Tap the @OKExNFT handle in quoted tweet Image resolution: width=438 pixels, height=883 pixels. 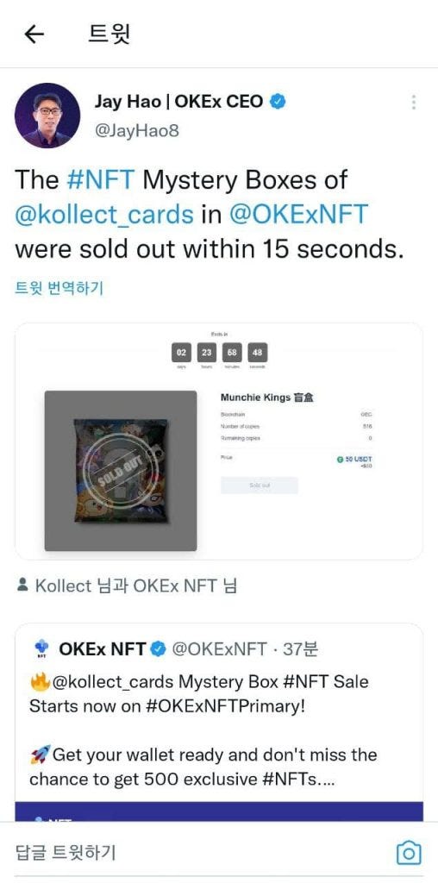tap(219, 649)
